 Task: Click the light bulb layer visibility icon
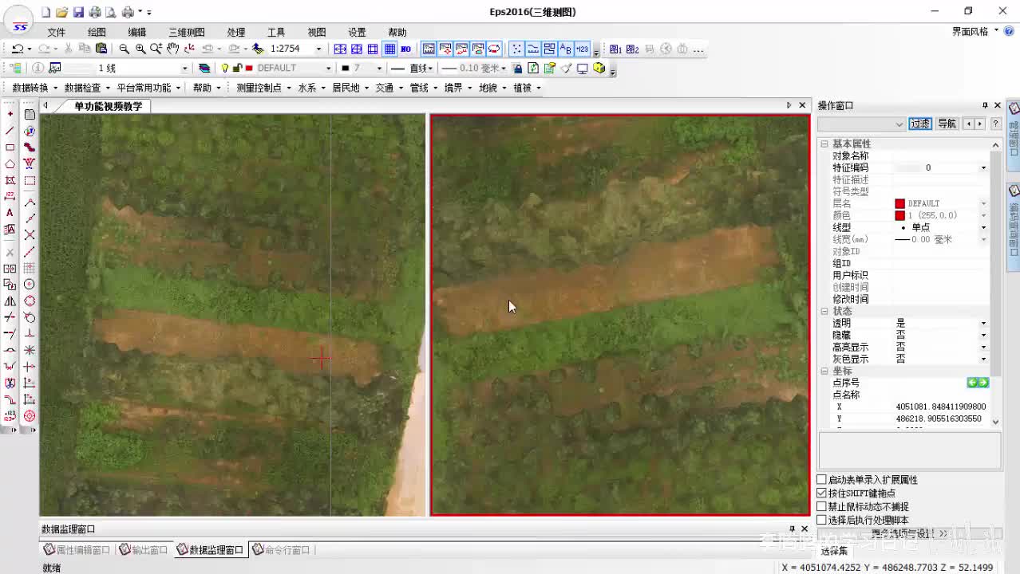[225, 69]
